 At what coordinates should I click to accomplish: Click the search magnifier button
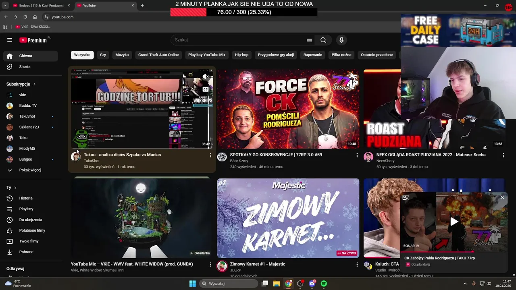tap(323, 40)
